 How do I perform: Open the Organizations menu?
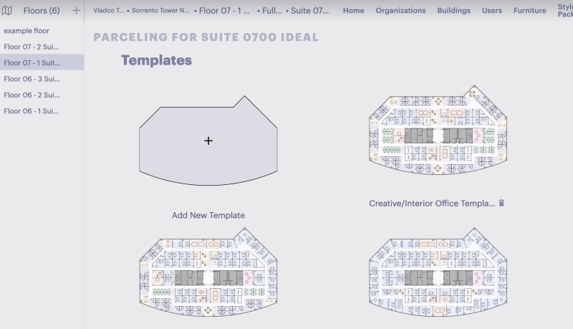click(x=400, y=11)
